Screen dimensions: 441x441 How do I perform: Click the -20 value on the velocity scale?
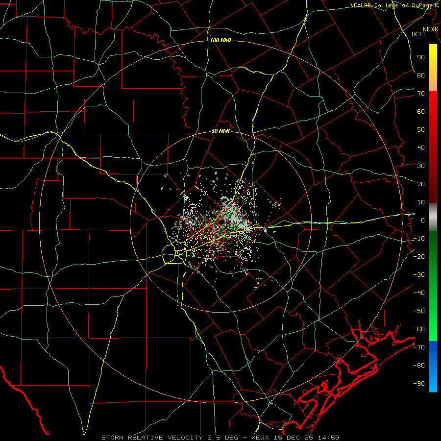[419, 256]
